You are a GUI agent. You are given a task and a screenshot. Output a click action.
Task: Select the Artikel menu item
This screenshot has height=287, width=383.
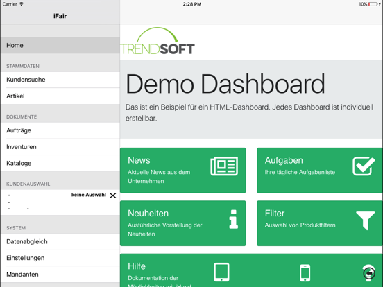60,96
